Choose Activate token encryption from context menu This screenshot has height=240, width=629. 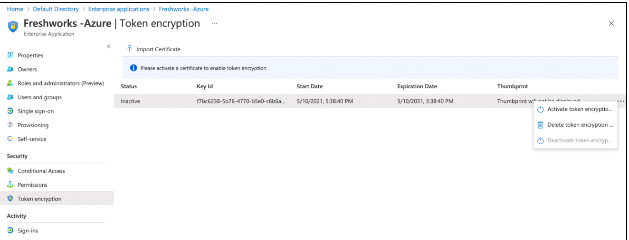(x=575, y=110)
